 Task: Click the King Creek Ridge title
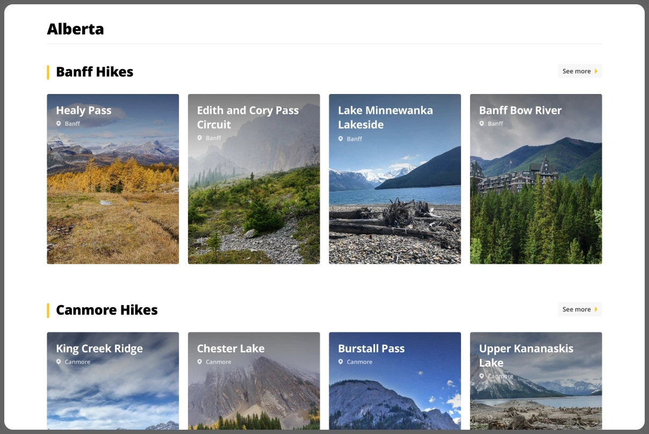[x=99, y=349]
